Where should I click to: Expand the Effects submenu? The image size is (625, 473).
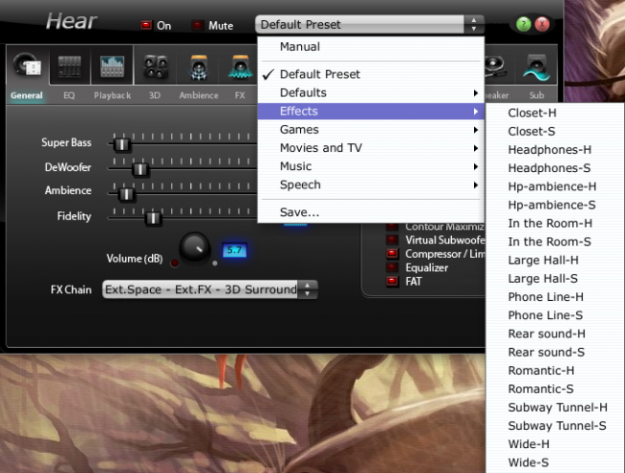(371, 112)
